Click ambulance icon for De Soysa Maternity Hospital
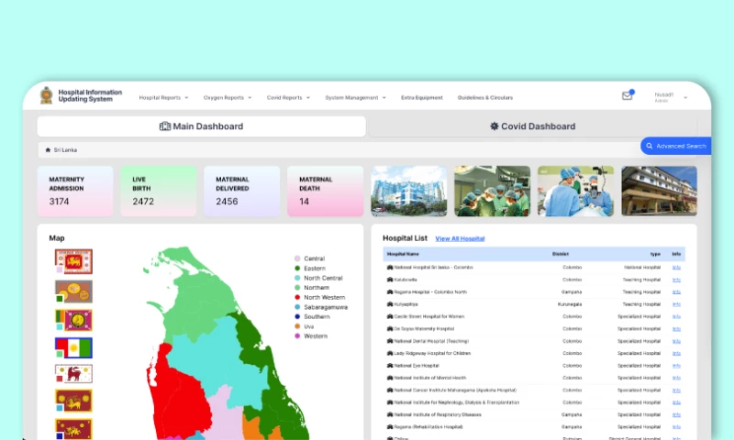The width and height of the screenshot is (734, 440). pyautogui.click(x=389, y=329)
